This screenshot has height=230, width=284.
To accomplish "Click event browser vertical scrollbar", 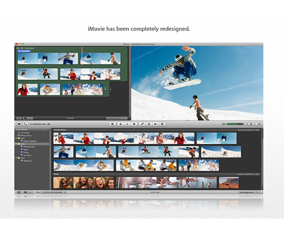I will click(x=262, y=159).
